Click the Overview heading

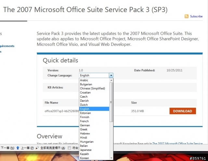(x=49, y=136)
